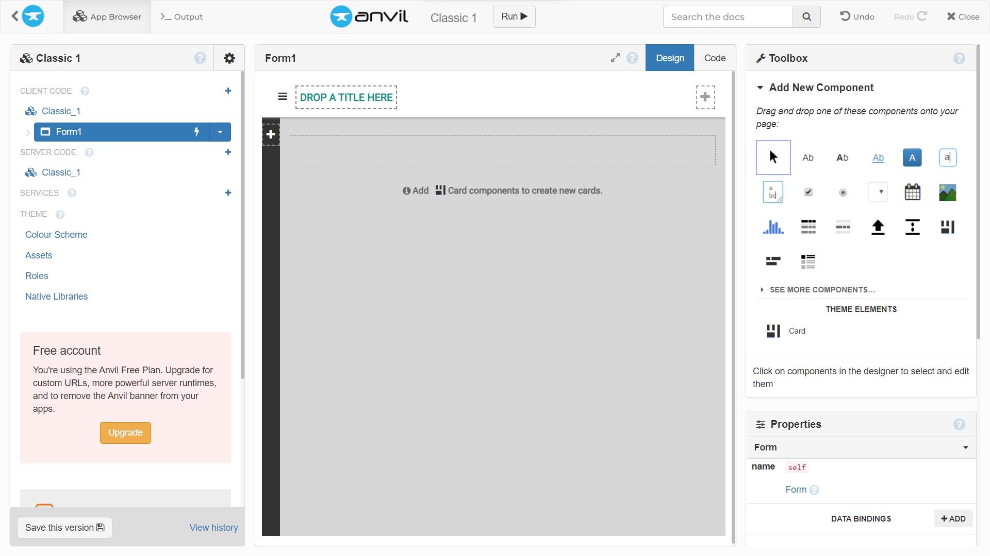Select the Plot chart component in toolbox
The image size is (990, 556).
[773, 227]
